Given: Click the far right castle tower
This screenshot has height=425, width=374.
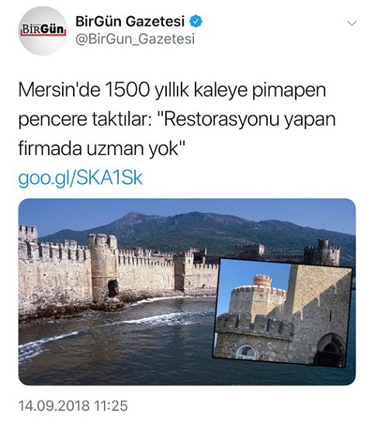Looking at the screenshot, I should coord(322,252).
